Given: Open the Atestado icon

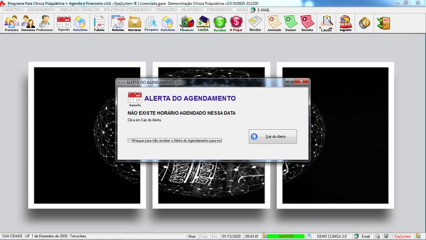Looking at the screenshot, I should pyautogui.click(x=274, y=23).
